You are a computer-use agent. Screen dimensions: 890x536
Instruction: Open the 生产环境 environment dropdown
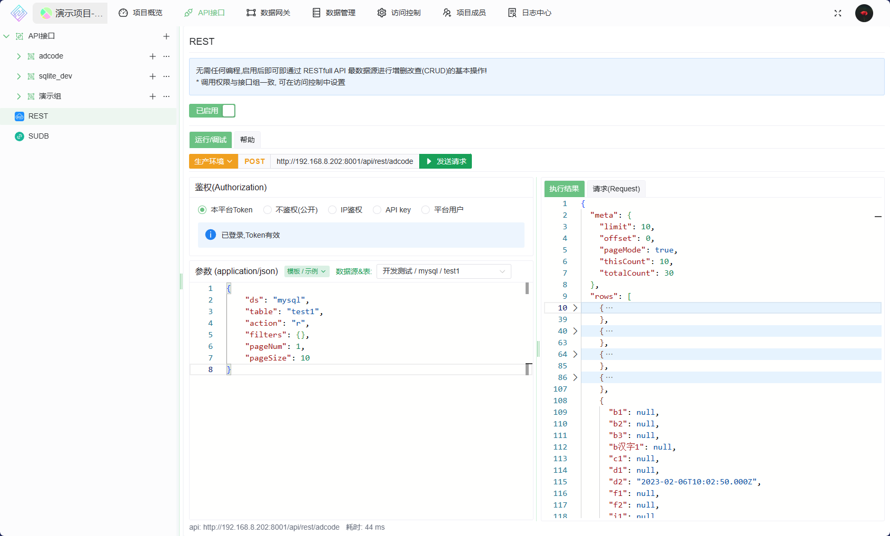click(213, 161)
